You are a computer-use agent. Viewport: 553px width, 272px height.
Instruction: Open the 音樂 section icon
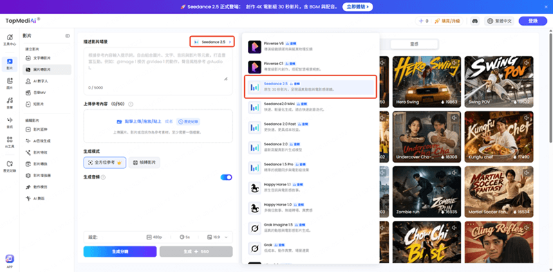(10, 103)
